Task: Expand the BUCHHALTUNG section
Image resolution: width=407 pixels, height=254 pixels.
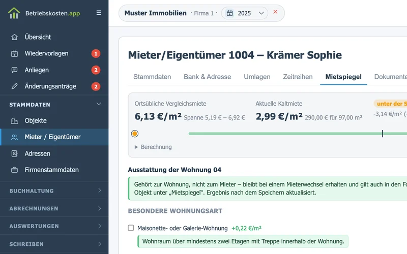Action: click(x=54, y=191)
